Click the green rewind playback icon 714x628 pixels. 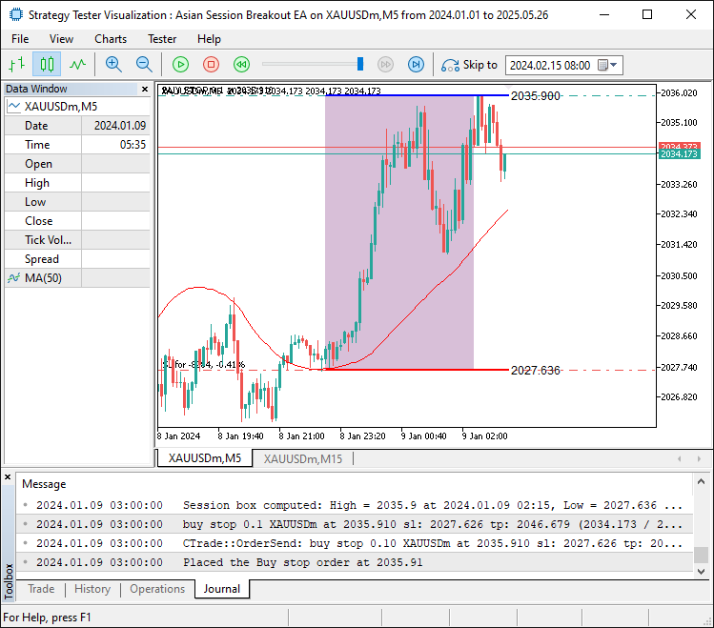pos(241,65)
